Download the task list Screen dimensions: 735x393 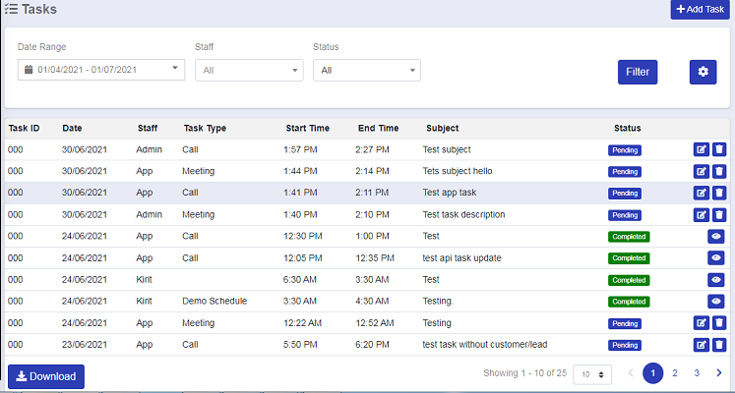click(x=46, y=376)
